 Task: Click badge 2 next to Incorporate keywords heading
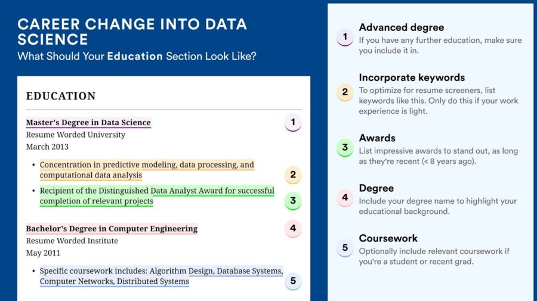click(x=345, y=92)
